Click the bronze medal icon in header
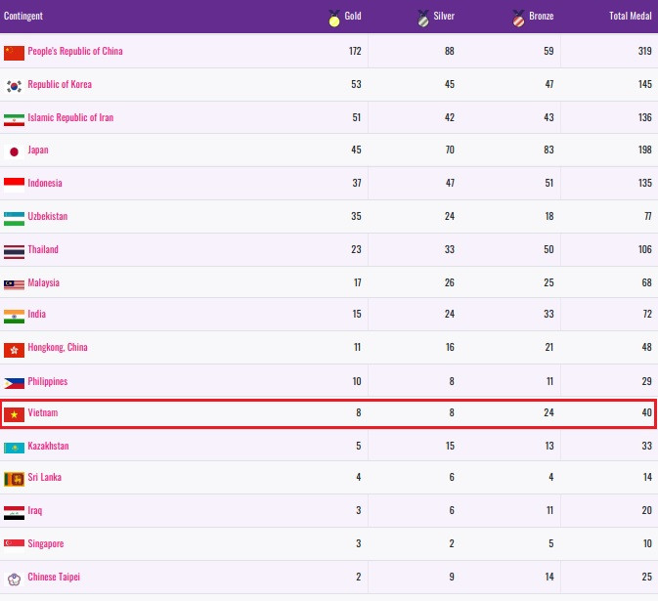Viewport: 658px width, 601px height. pyautogui.click(x=518, y=17)
